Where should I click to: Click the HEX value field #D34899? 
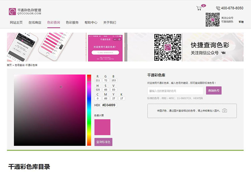coord(109,105)
